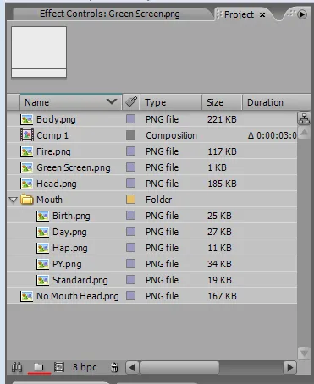Click the Hap.png image icon
314x384 pixels.
click(x=43, y=248)
